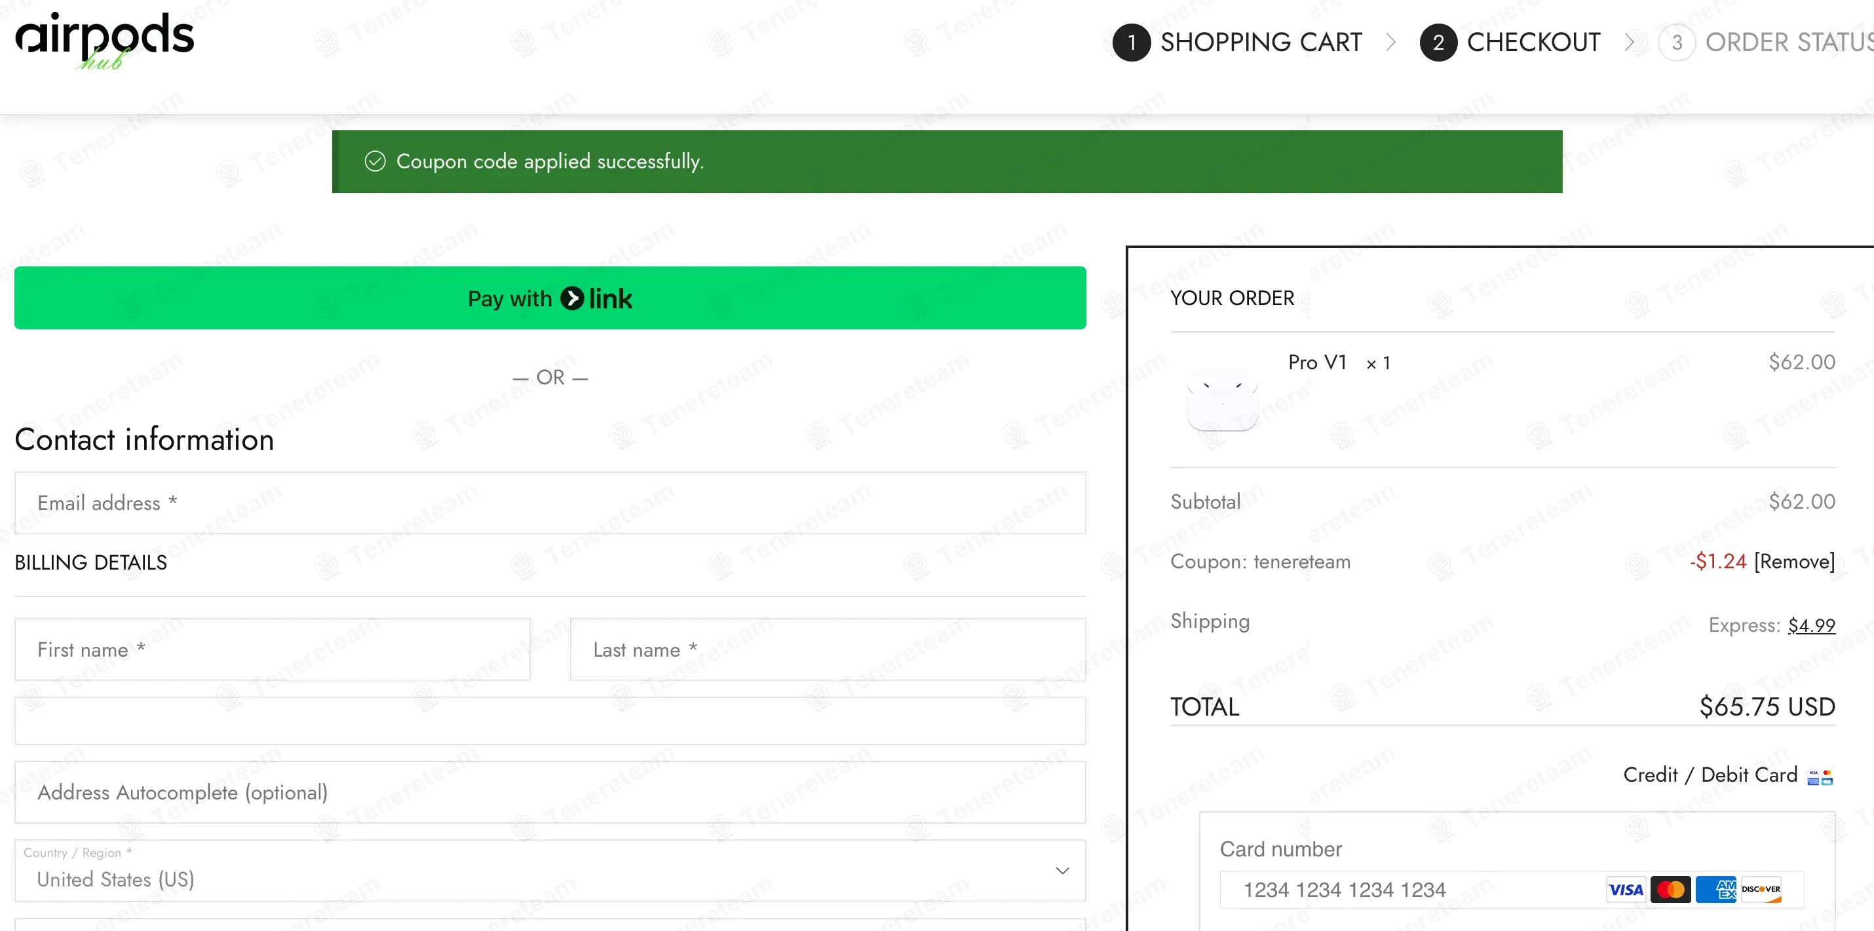Select the ORDER STATUS step
The image size is (1874, 931).
pyautogui.click(x=1789, y=42)
